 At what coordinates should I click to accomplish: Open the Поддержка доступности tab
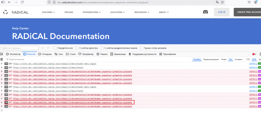(142, 54)
